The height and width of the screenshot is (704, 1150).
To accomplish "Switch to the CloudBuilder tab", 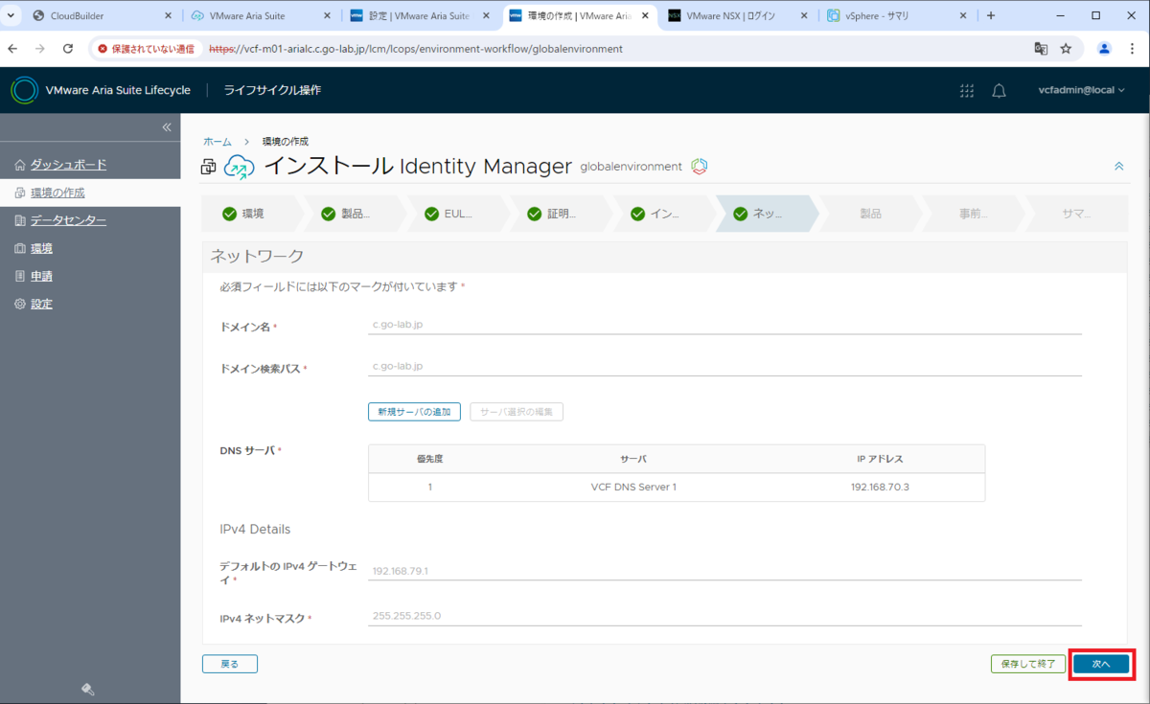I will coord(103,15).
